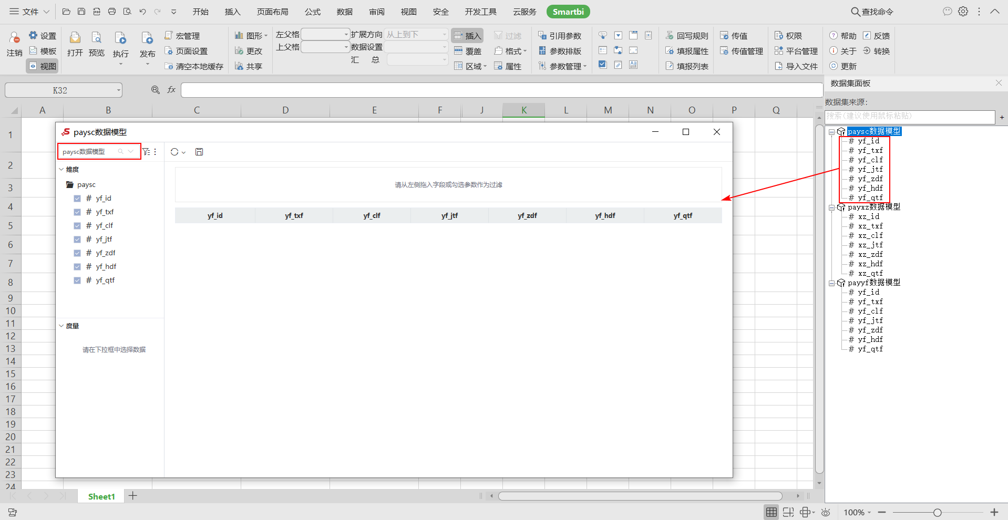Click 参数排版 parameter layout
This screenshot has height=520, width=1008.
click(560, 51)
